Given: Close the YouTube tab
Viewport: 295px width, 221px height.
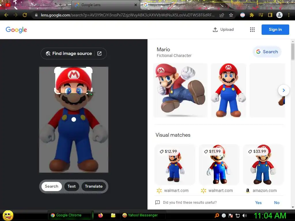Looking at the screenshot, I should pyautogui.click(x=67, y=5).
